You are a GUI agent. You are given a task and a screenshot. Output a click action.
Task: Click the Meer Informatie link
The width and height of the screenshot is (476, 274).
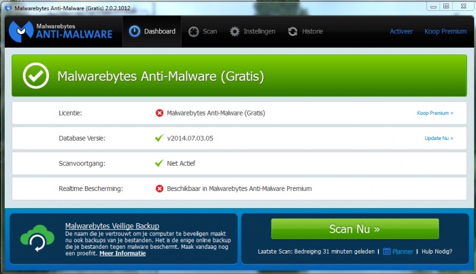[122, 254]
